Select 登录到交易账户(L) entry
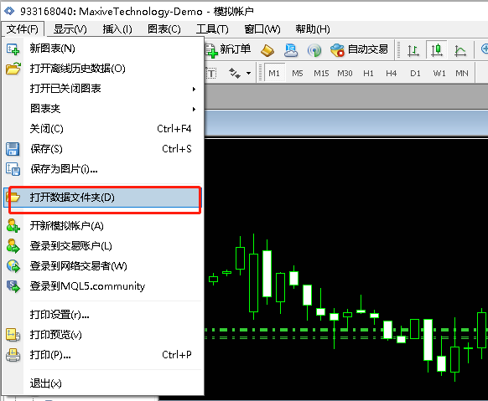Screen dimensions: 488x401 tap(102, 246)
